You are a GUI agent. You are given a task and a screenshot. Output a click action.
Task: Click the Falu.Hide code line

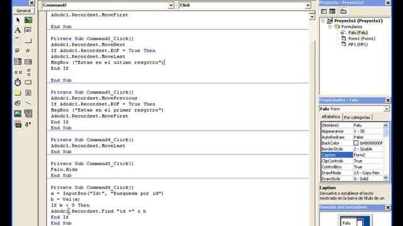pyautogui.click(x=64, y=169)
